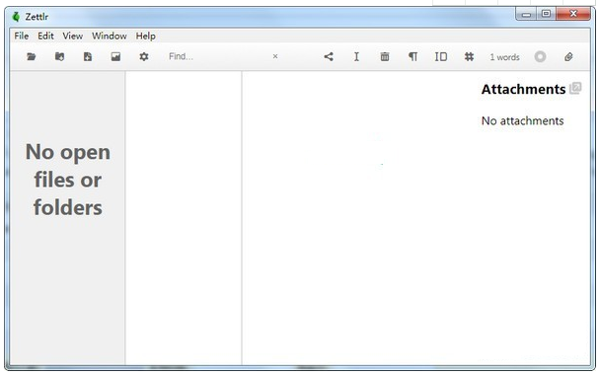Click the delete file trash icon
This screenshot has width=599, height=375.
point(385,57)
